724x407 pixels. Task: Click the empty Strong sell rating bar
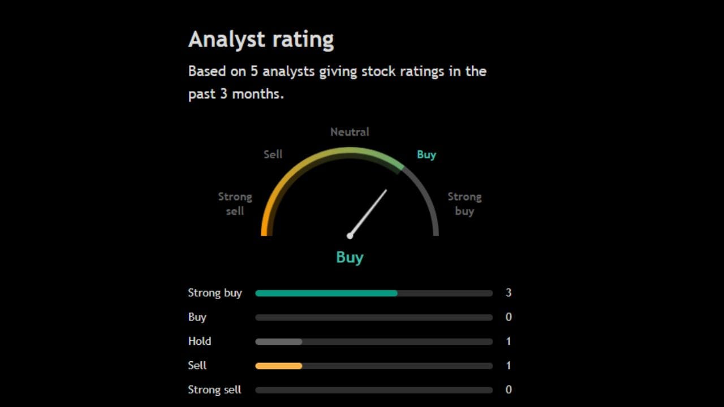[373, 390]
